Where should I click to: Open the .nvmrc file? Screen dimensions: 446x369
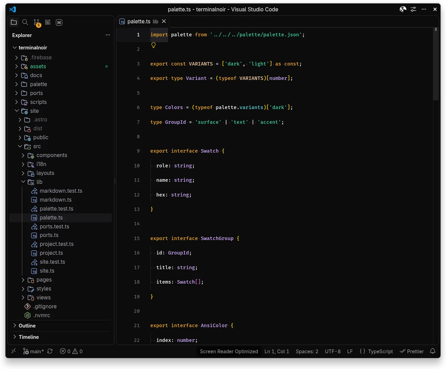pos(61,316)
